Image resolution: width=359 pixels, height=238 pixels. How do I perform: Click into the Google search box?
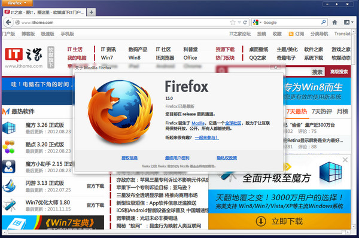click(291, 23)
